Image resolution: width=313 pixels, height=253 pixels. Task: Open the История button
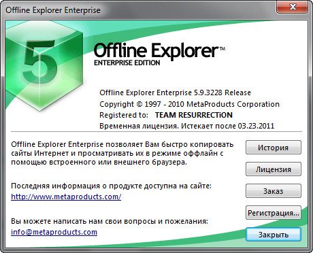274,148
